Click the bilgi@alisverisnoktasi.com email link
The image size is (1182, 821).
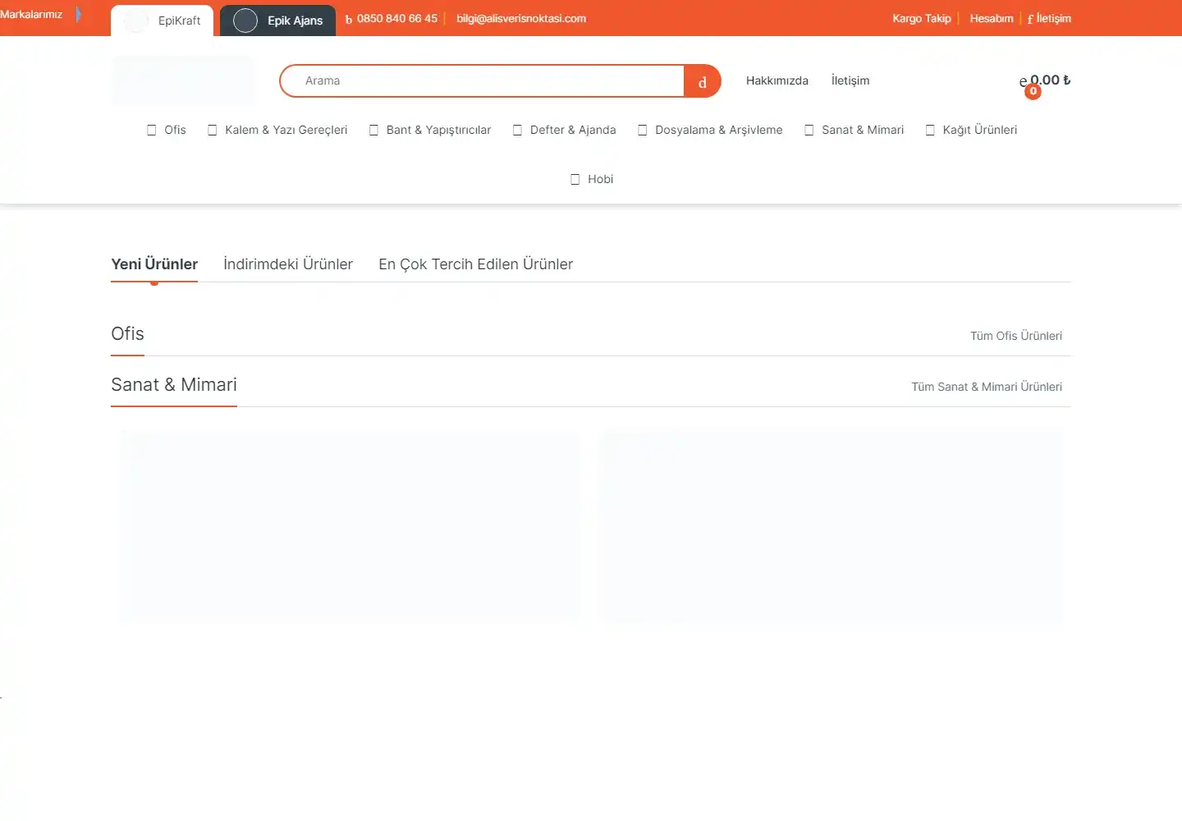pos(521,18)
